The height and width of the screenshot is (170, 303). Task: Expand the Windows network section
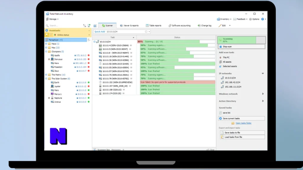263,94
